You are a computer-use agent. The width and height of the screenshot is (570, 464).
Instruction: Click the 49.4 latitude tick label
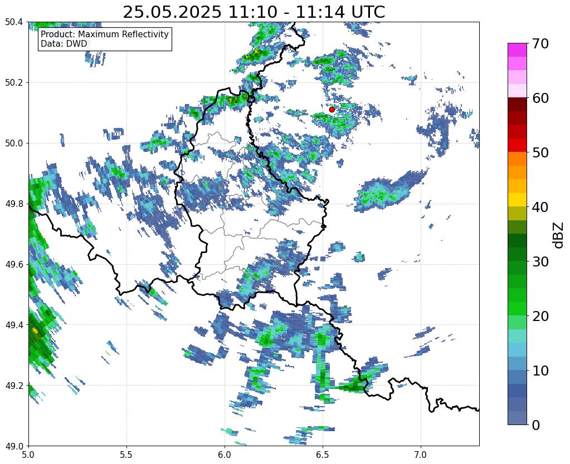click(14, 324)
